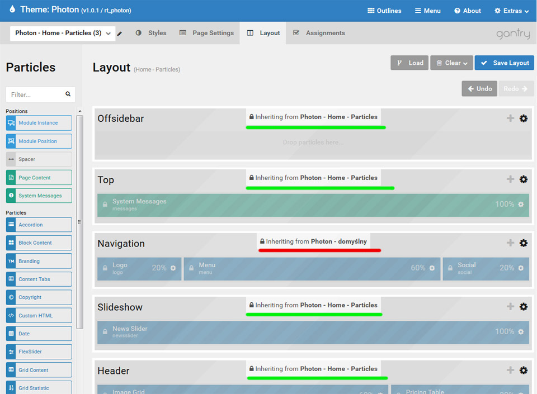Image resolution: width=537 pixels, height=394 pixels.
Task: Open Header section settings gear
Action: tap(524, 370)
